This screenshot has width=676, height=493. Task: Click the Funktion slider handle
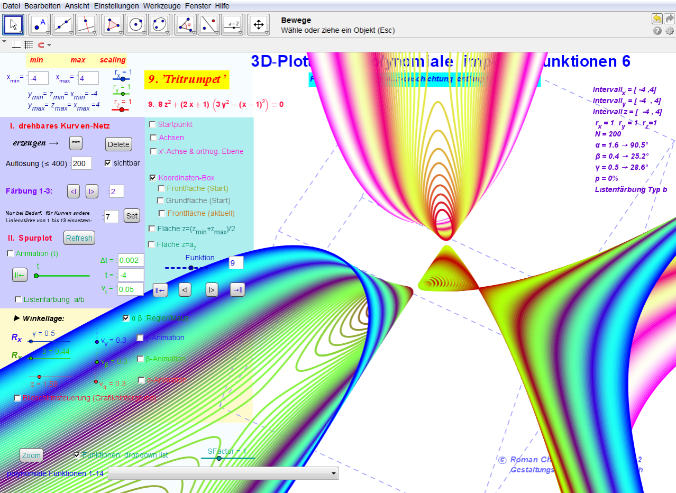tap(191, 268)
